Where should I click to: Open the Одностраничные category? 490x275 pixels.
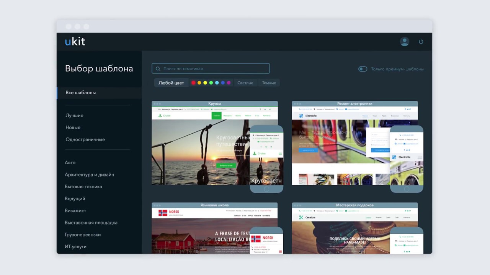pyautogui.click(x=85, y=139)
